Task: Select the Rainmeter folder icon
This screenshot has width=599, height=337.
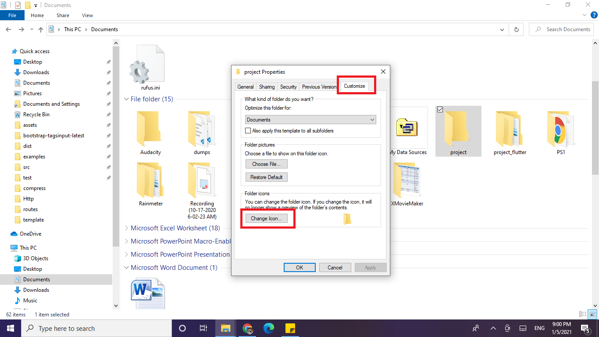Action: (x=150, y=180)
